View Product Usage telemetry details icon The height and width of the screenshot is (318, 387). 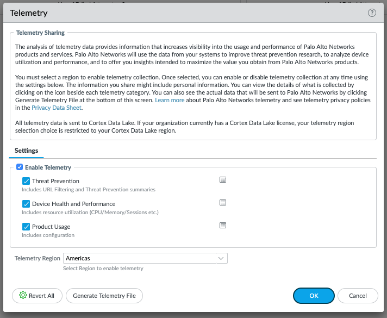click(x=222, y=226)
